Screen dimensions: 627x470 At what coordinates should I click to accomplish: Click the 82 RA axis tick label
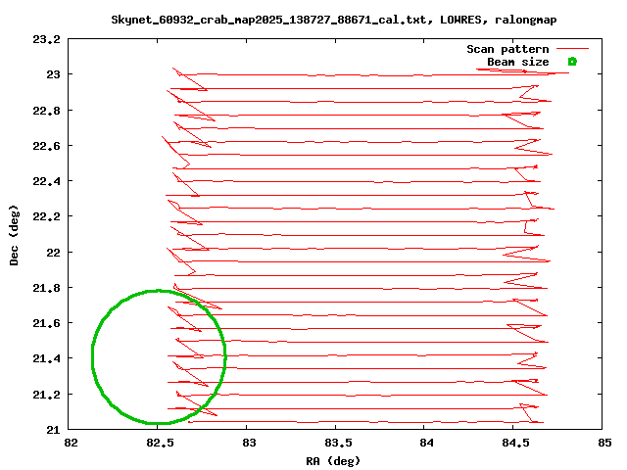(x=72, y=443)
